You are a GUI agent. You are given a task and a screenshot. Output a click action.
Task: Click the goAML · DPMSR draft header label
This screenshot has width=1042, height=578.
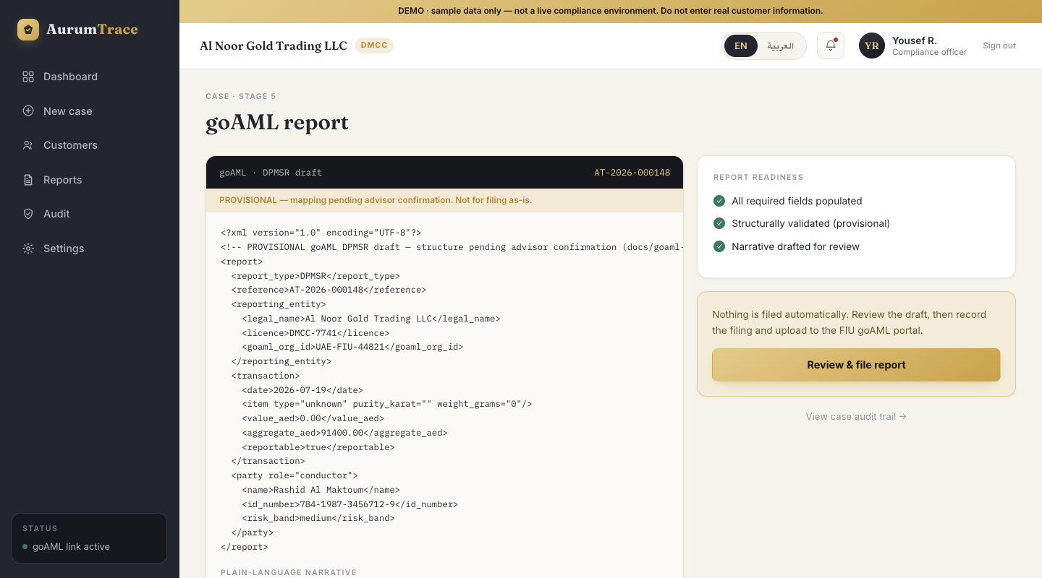pyautogui.click(x=271, y=173)
